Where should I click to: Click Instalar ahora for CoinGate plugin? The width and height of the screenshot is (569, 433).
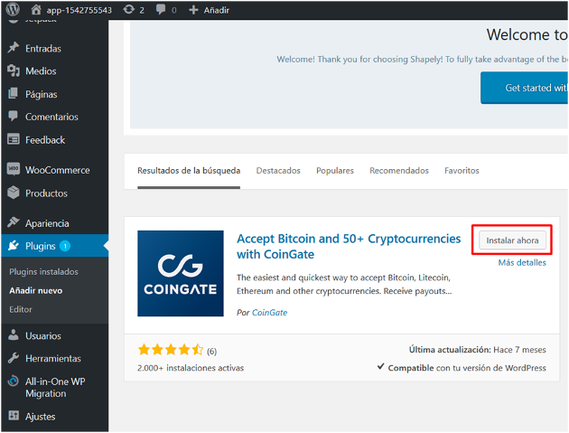coord(512,240)
